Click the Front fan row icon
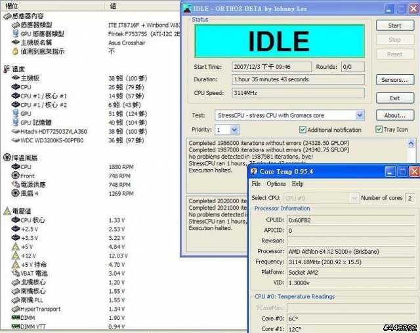Screen dimensions: 420x333 16,176
